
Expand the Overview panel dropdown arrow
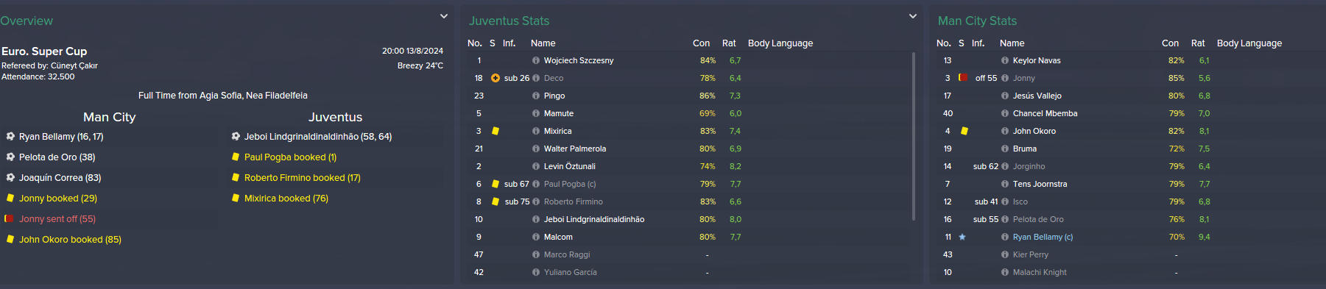pyautogui.click(x=444, y=16)
